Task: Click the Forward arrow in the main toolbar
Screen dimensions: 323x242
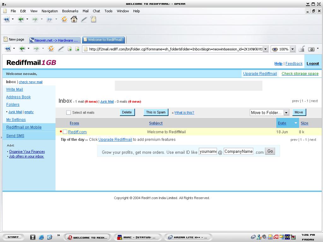Action: [x=35, y=19]
